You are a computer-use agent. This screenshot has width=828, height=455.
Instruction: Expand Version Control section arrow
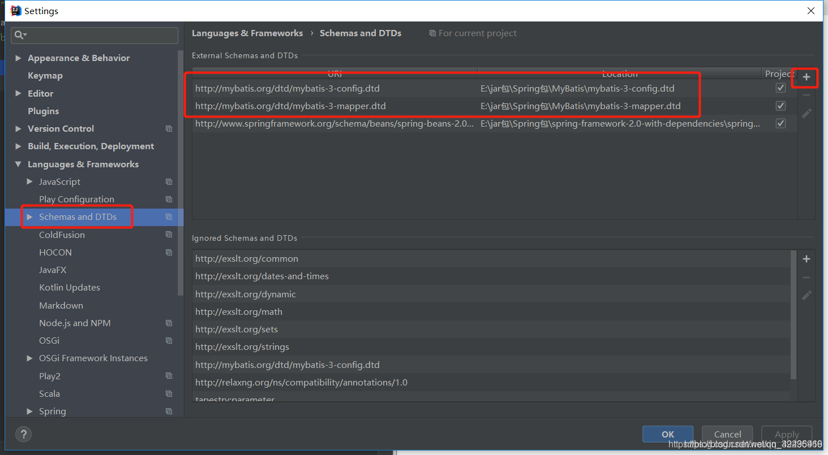coord(19,129)
